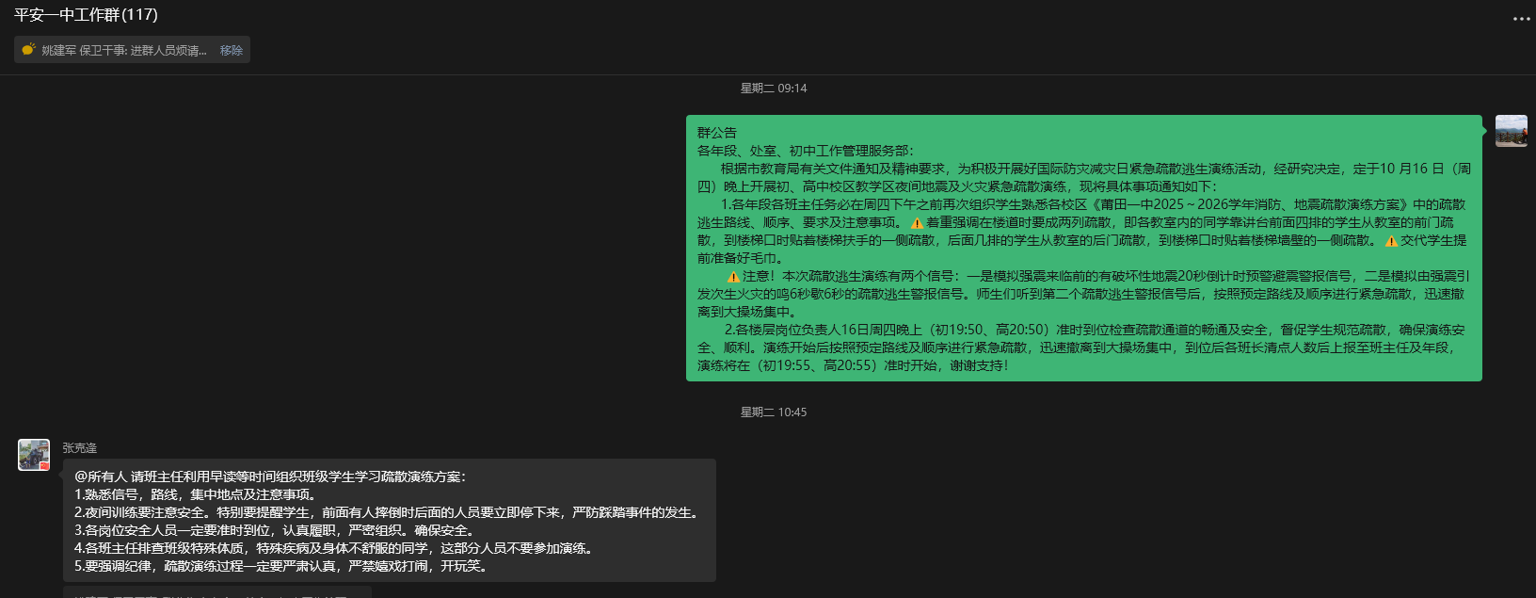Click the warning emoji before 注意！
The image size is (1536, 598).
733,277
